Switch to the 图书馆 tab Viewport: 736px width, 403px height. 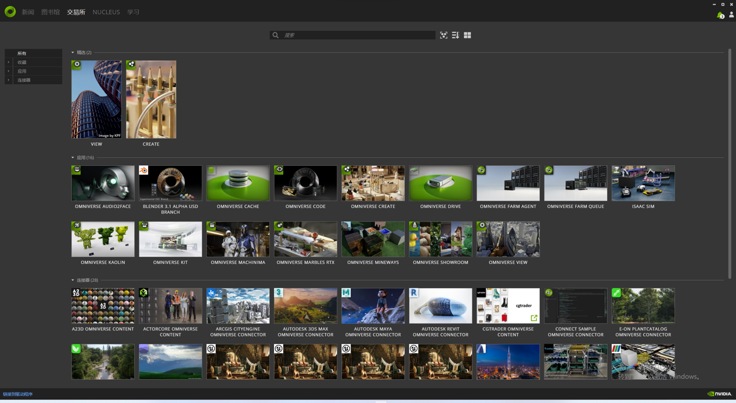click(50, 12)
